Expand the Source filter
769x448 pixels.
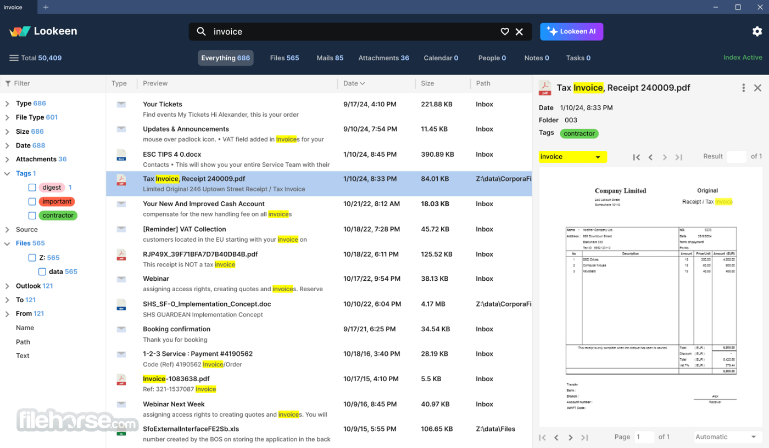pyautogui.click(x=7, y=230)
